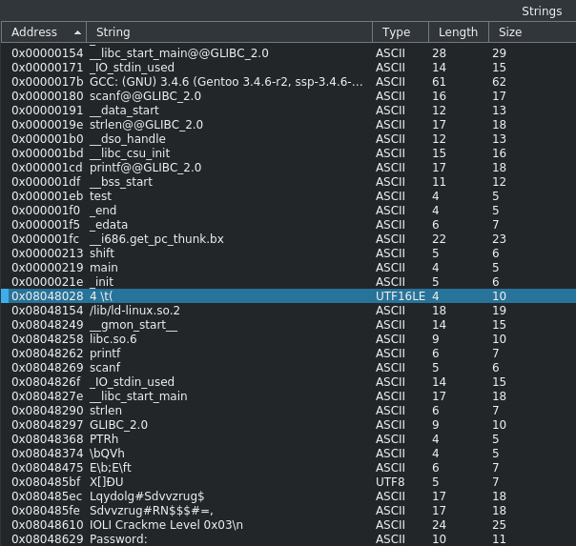Toggle the Address sort arrow indicator
The height and width of the screenshot is (546, 576).
coord(77,32)
